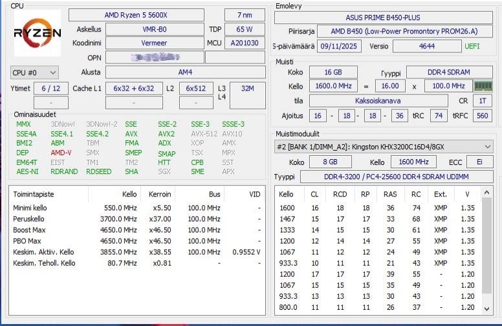The height and width of the screenshot is (326, 502).
Task: Select the 6x512 L2 cache field
Action: click(x=196, y=89)
